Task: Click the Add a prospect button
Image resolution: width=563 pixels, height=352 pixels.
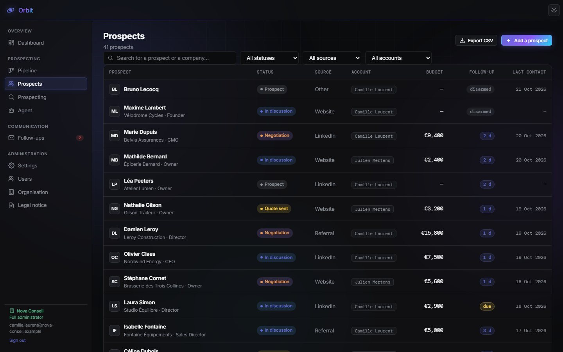Action: coord(527,41)
